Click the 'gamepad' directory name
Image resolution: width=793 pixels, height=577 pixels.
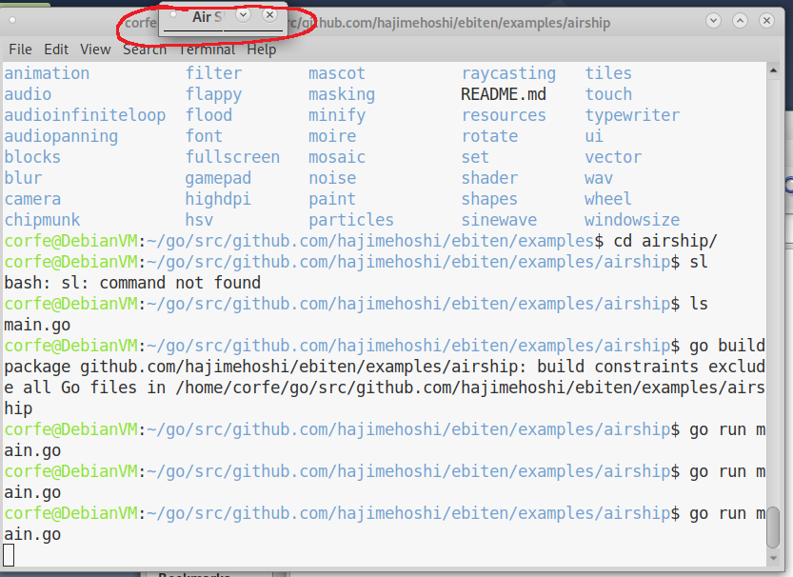(x=218, y=178)
